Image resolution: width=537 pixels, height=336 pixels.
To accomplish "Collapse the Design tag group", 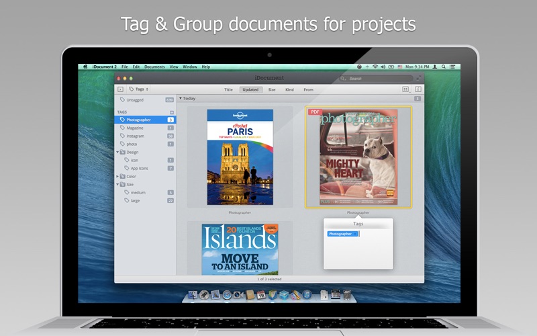I will [x=117, y=152].
